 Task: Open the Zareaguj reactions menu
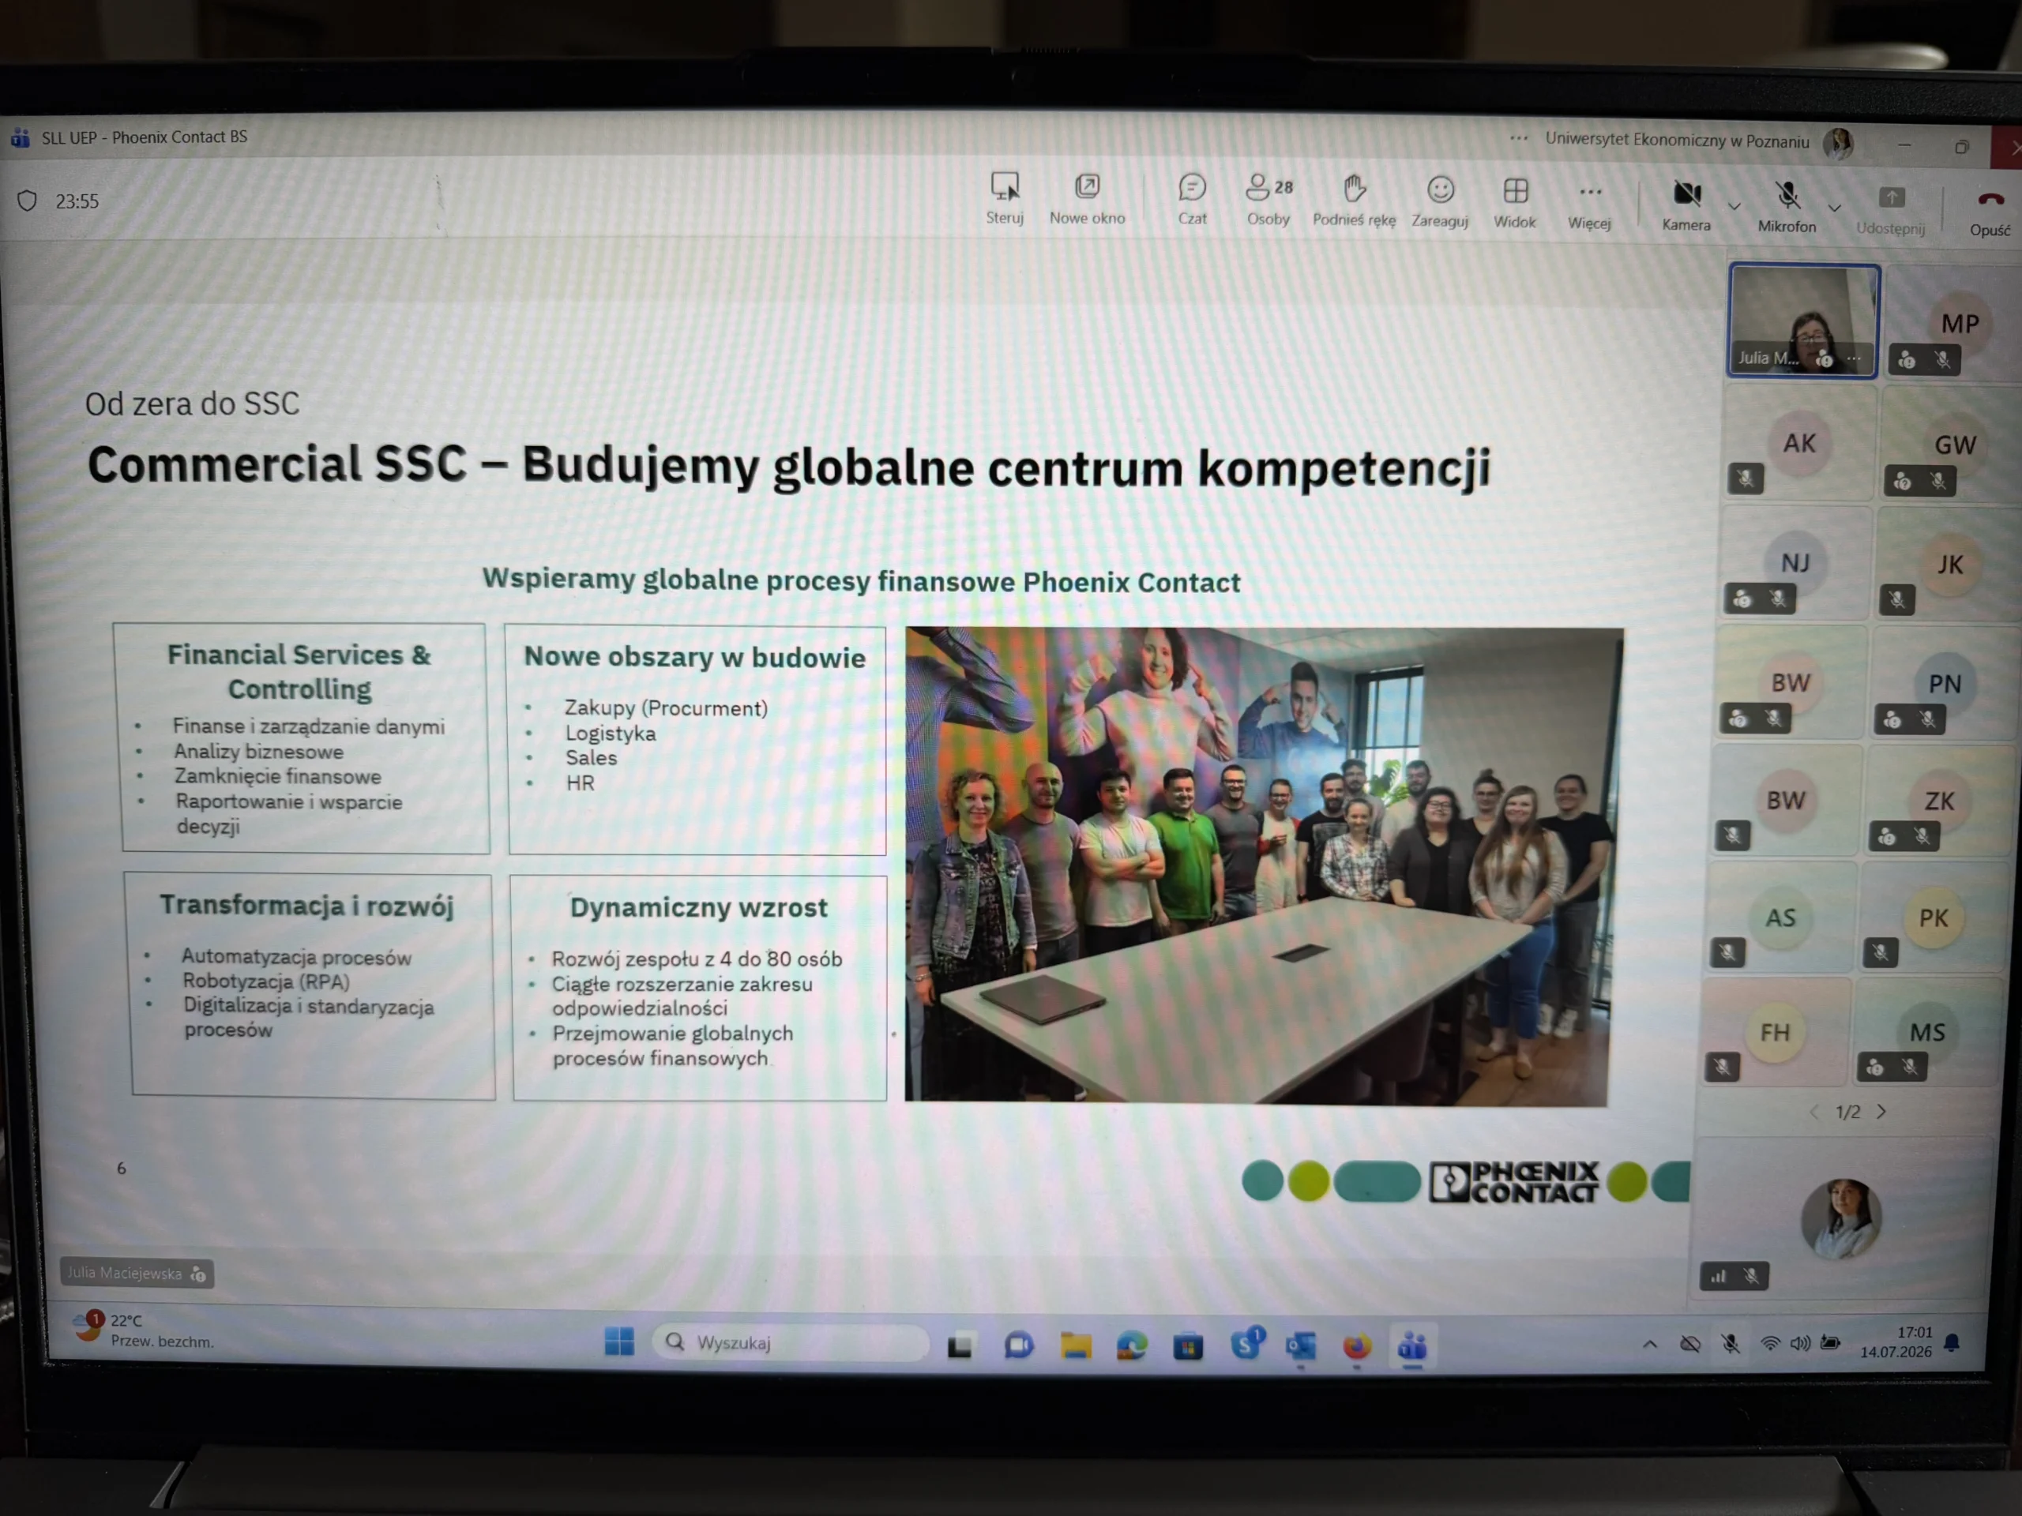[1440, 201]
